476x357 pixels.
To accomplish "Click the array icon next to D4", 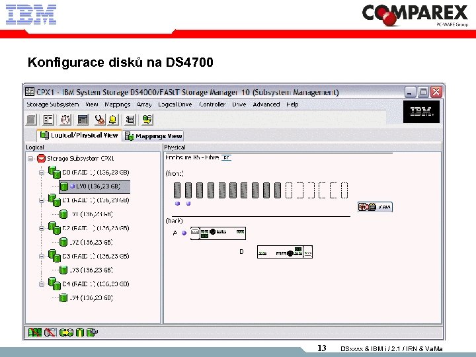I will pyautogui.click(x=54, y=284).
